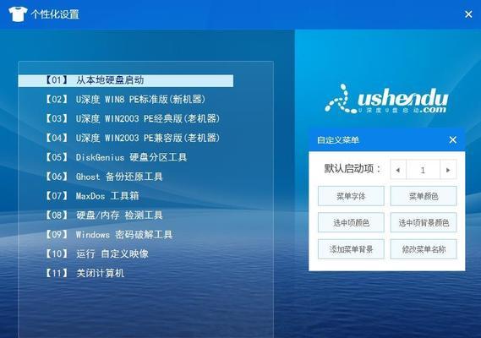Select menu item 01 从本地硬盘启动

coord(126,80)
